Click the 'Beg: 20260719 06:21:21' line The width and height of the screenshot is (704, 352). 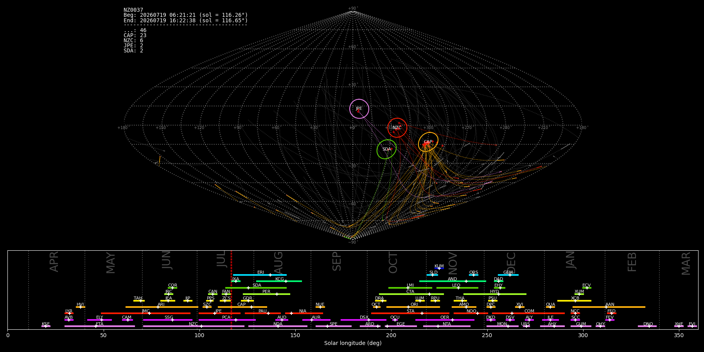pyautogui.click(x=186, y=15)
